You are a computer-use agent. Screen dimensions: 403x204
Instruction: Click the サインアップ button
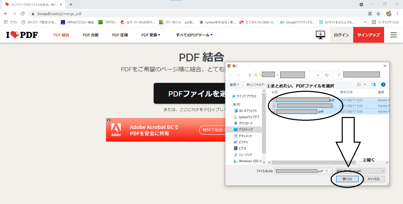368,35
